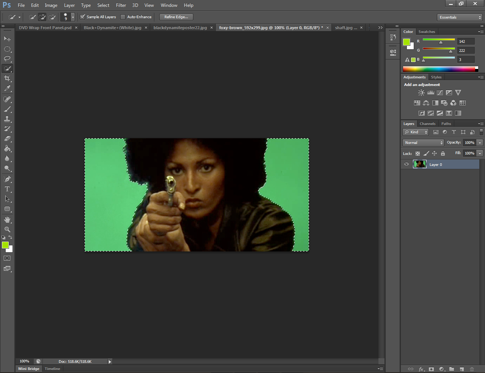Select the Quick Selection tool in toolbox
The width and height of the screenshot is (485, 373).
pyautogui.click(x=7, y=69)
